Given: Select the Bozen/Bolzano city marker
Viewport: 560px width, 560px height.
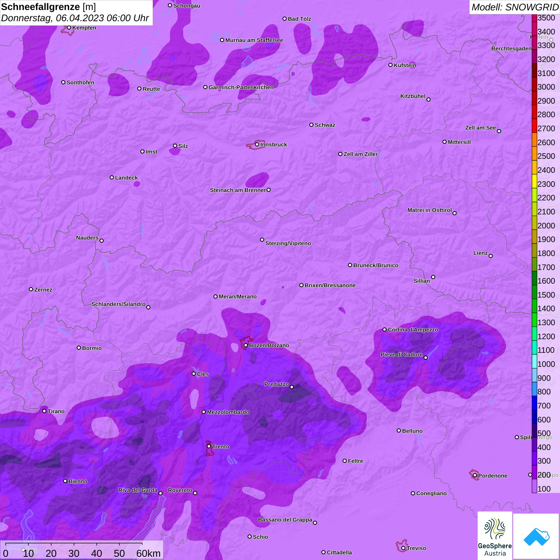Looking at the screenshot, I should coord(246,345).
